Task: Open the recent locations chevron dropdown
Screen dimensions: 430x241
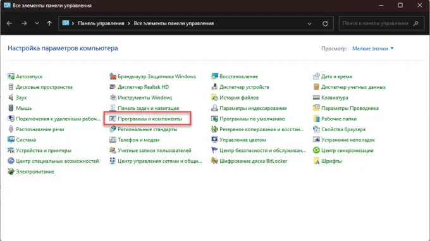Action: (37, 23)
